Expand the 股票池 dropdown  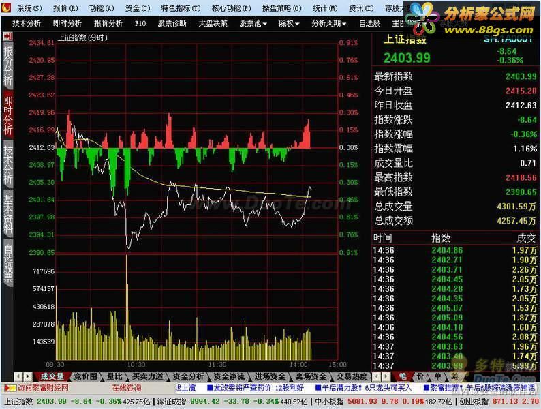click(253, 23)
